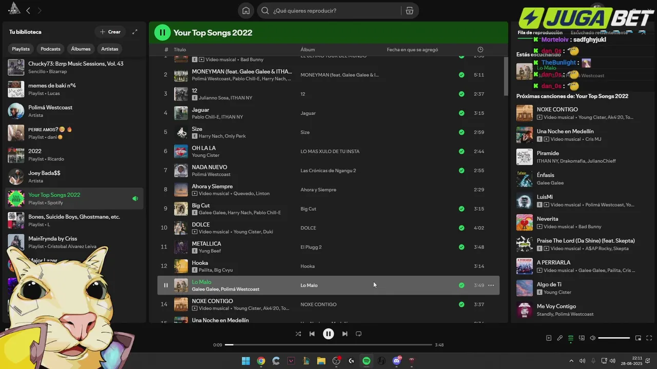Click the Crear button in library
Screen dimensions: 657x369
(x=110, y=32)
